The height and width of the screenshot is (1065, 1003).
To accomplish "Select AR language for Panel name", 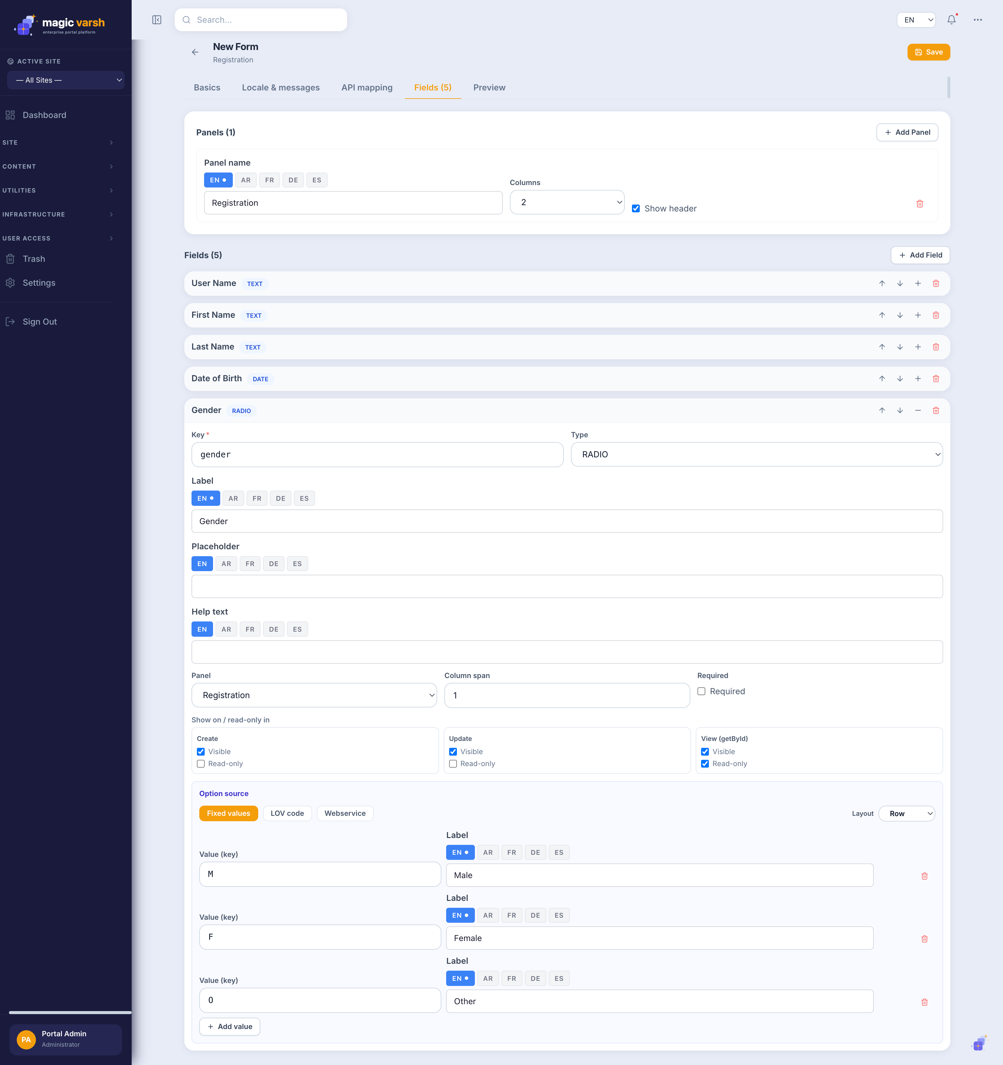I will click(246, 180).
